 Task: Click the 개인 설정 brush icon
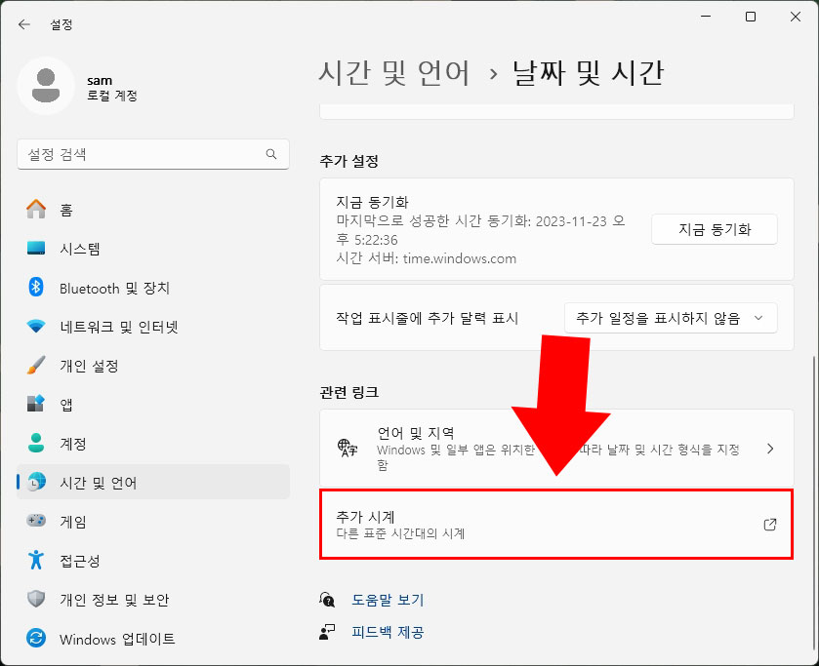[35, 366]
